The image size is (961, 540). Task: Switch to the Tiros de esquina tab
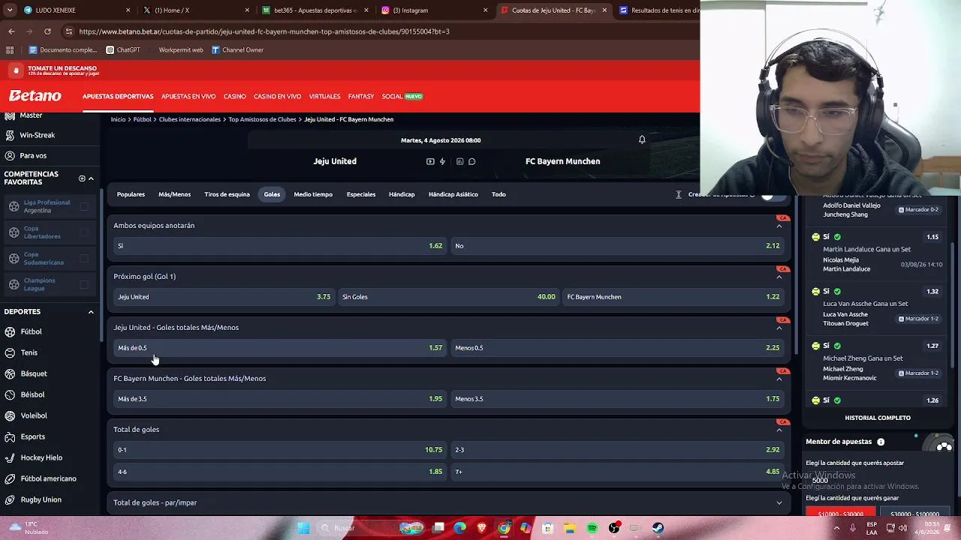coord(227,194)
